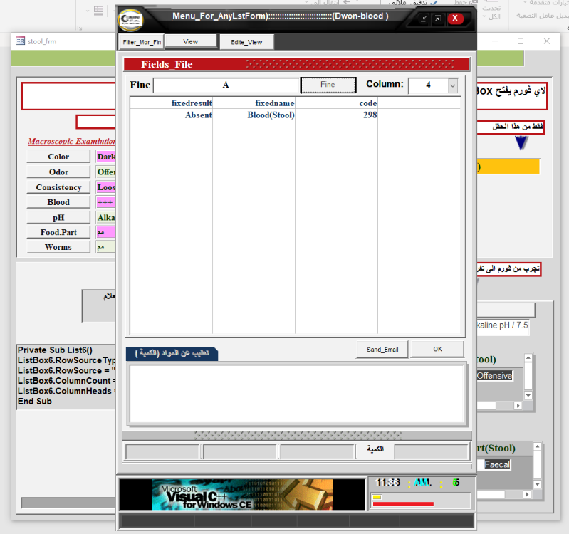Click the red progress bar near clock
The image size is (569, 534).
point(402,504)
